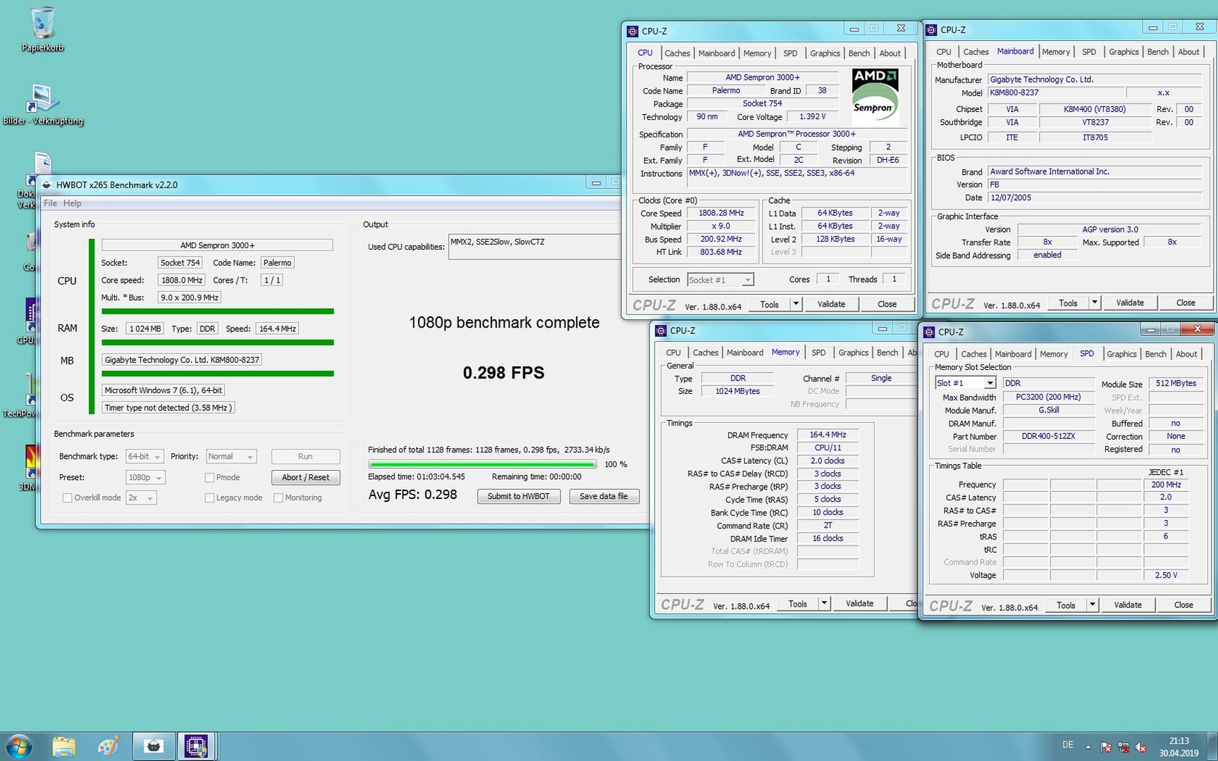The width and height of the screenshot is (1218, 761).
Task: Open About tab in SPD window
Action: click(x=1186, y=354)
